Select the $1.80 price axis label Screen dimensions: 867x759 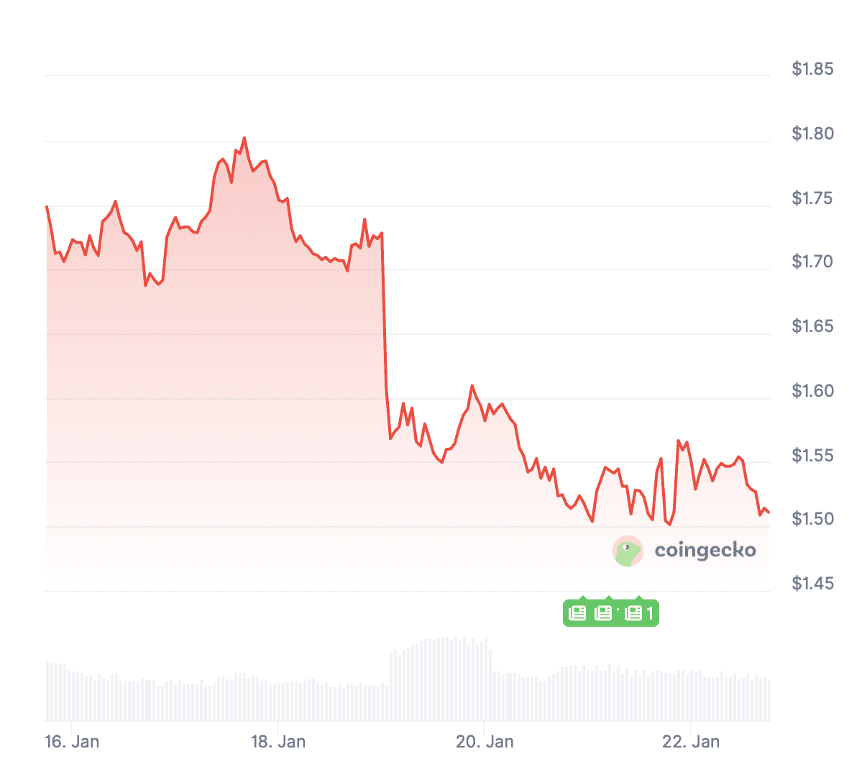click(812, 134)
